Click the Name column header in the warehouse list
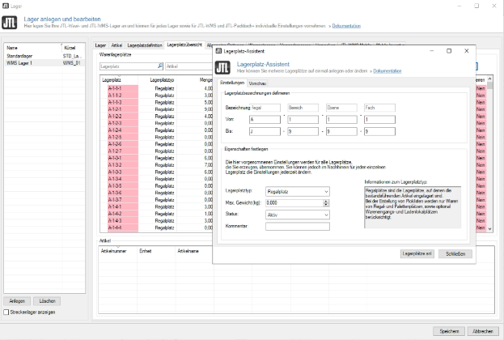 pos(33,48)
